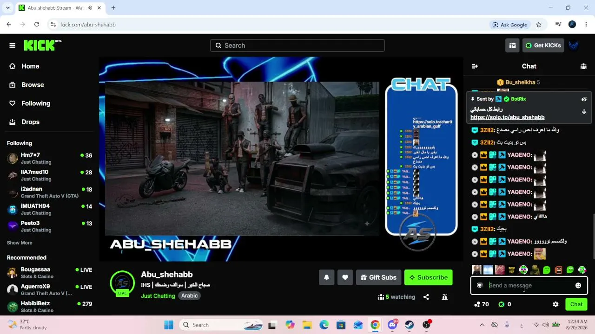Click the report icon next to share
Viewport: 595px width, 334px height.
tap(444, 297)
